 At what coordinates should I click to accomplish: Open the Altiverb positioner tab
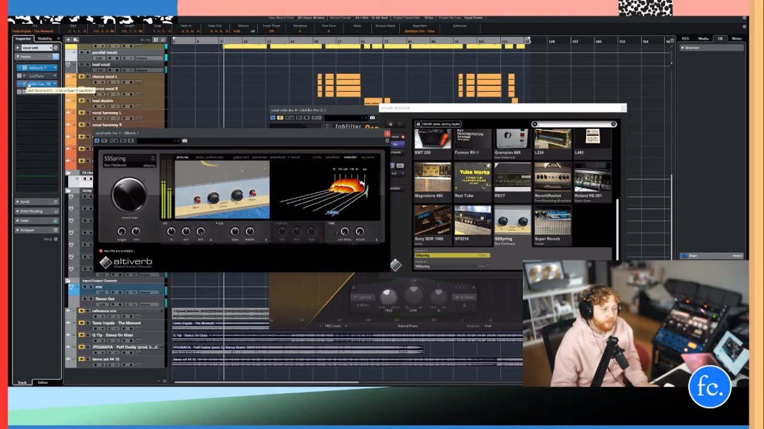click(260, 157)
